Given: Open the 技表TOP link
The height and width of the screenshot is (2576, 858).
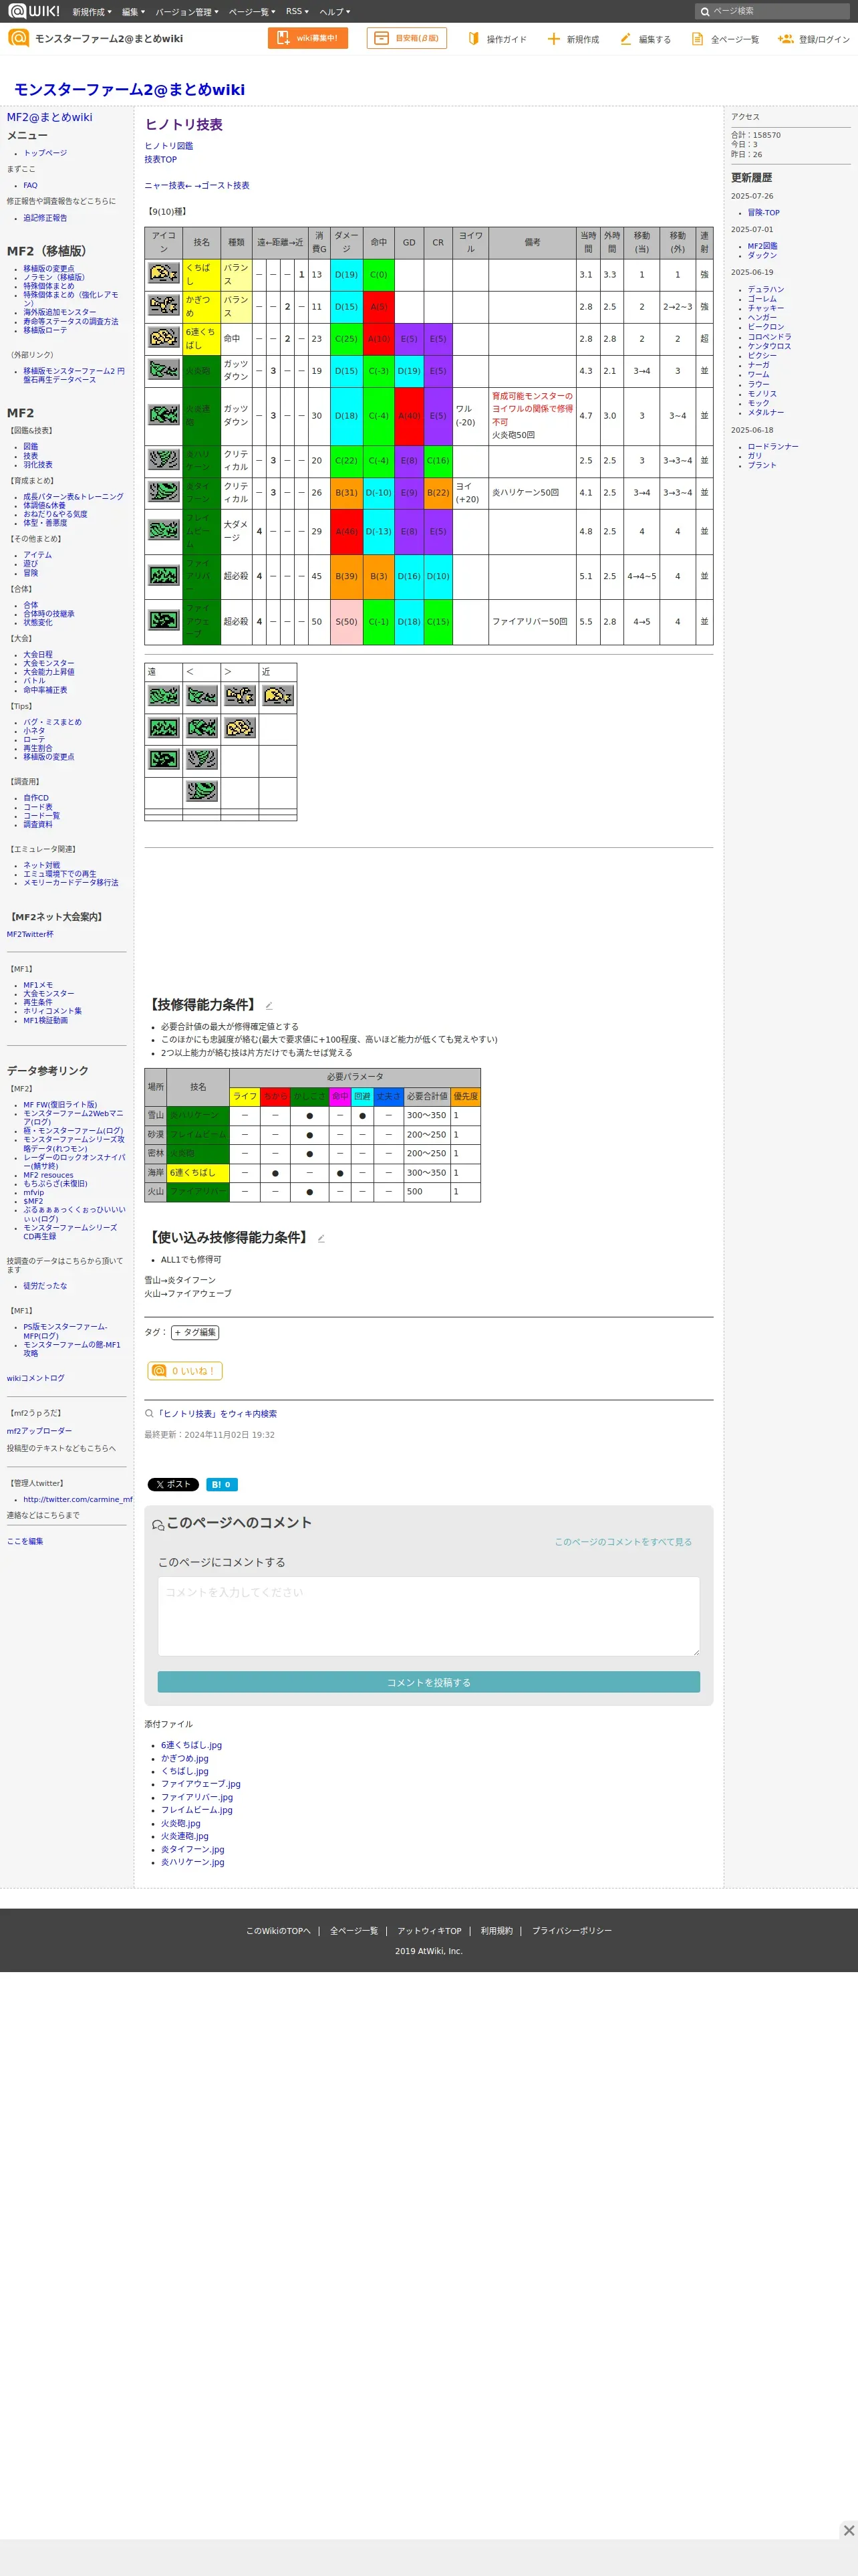Looking at the screenshot, I should tap(160, 160).
